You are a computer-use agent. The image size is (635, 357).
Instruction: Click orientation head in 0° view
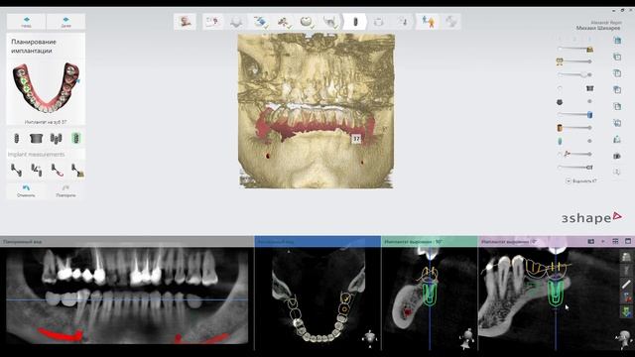(x=624, y=339)
